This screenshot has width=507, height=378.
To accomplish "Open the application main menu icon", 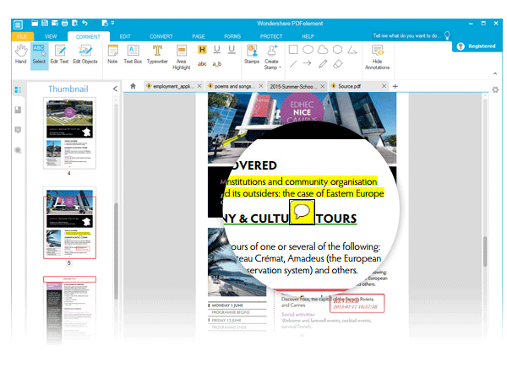I will click(x=18, y=24).
